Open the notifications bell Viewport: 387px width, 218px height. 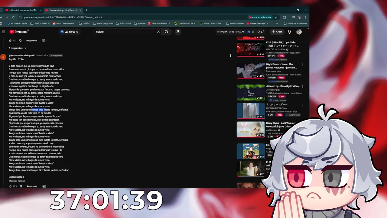click(x=289, y=32)
